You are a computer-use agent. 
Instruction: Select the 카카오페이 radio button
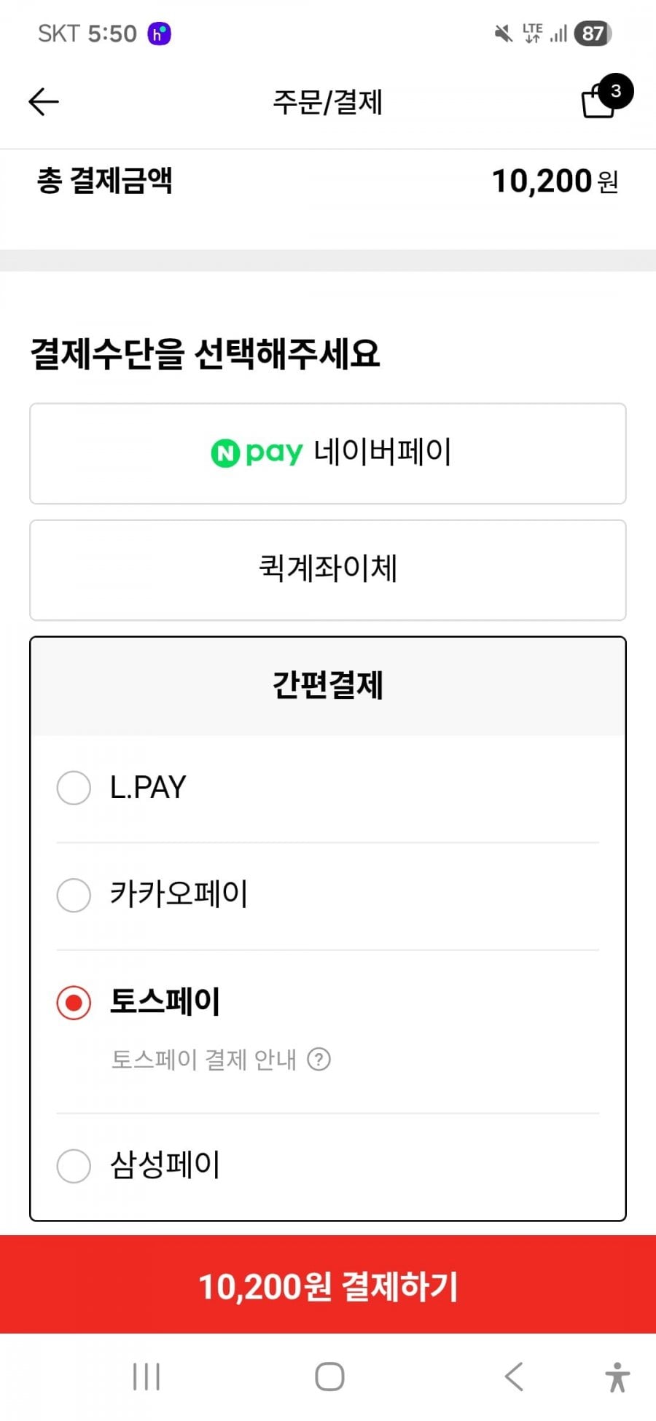pos(74,895)
